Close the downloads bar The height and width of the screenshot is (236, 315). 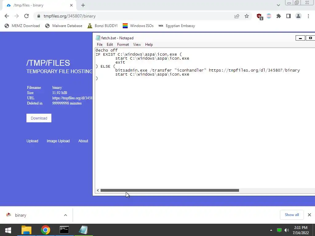pyautogui.click(x=309, y=215)
